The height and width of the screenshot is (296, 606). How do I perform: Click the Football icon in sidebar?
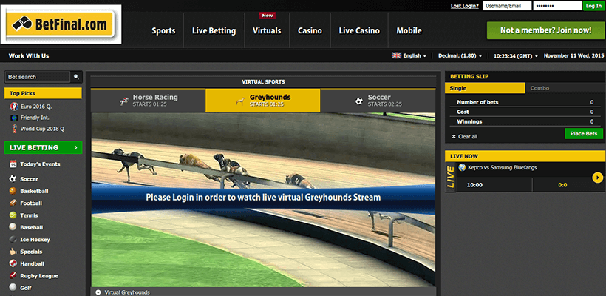pyautogui.click(x=13, y=203)
